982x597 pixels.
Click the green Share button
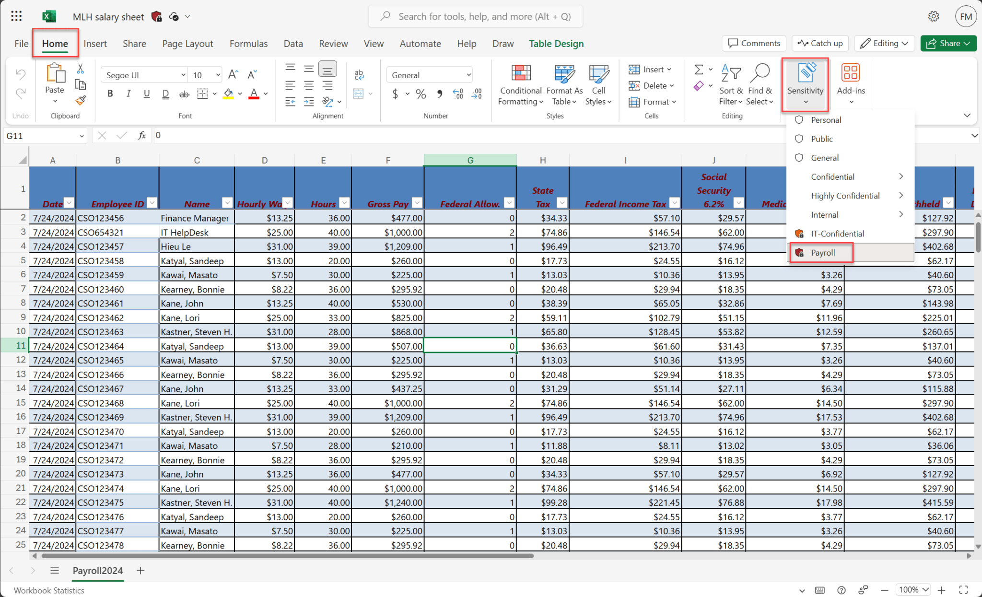click(948, 43)
